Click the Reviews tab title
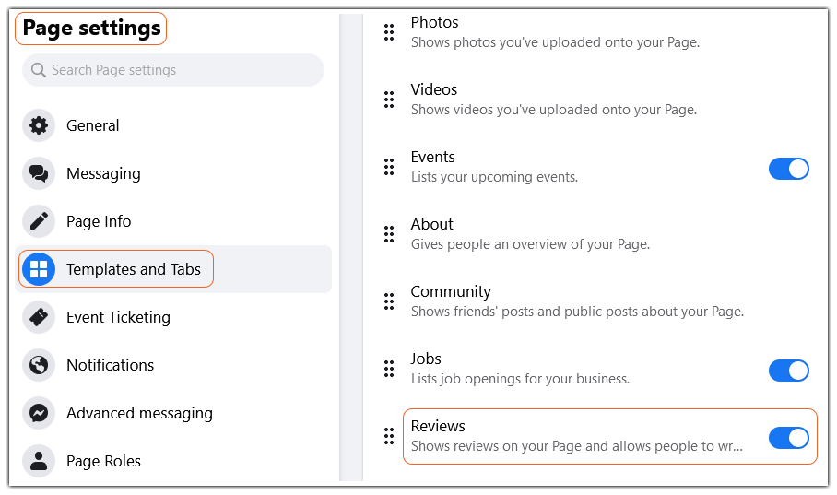The image size is (837, 495). 438,426
